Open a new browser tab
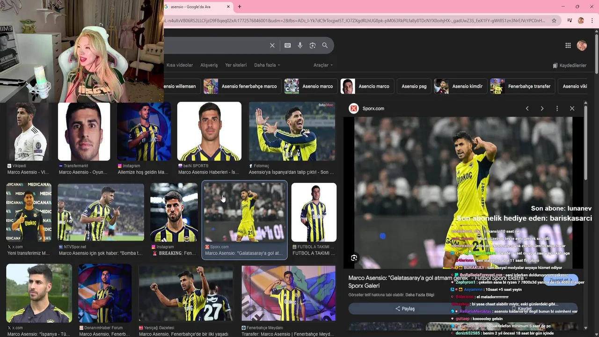The height and width of the screenshot is (337, 599). point(240,7)
